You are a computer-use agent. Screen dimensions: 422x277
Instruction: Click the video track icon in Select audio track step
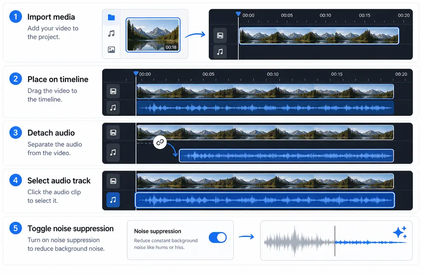(113, 181)
